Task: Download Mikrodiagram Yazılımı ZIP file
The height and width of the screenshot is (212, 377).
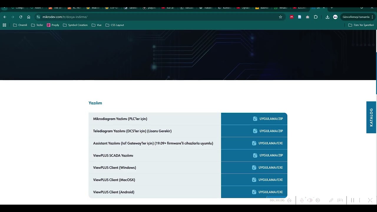Action: click(268, 119)
